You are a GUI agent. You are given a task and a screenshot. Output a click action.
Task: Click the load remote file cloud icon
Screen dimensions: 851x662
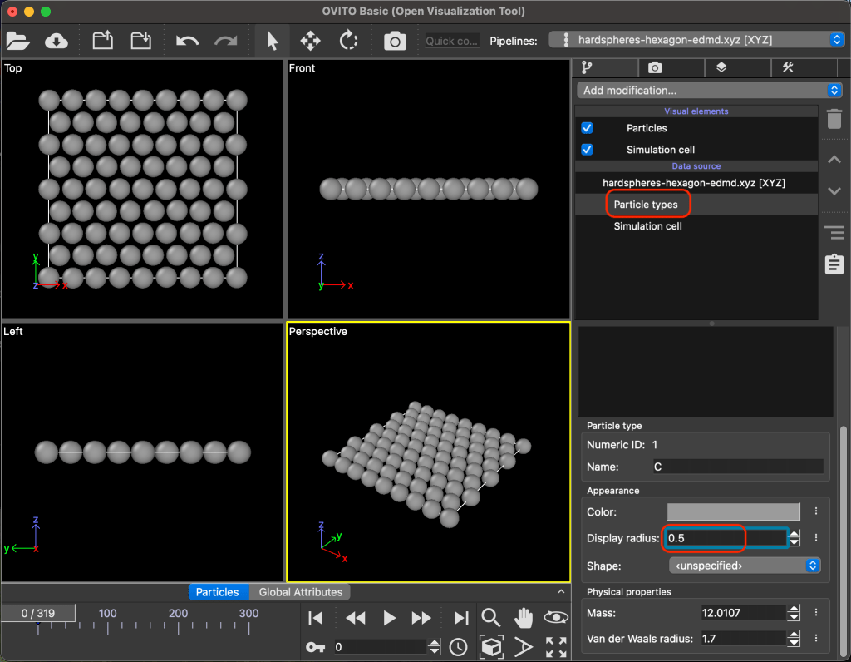tap(56, 41)
